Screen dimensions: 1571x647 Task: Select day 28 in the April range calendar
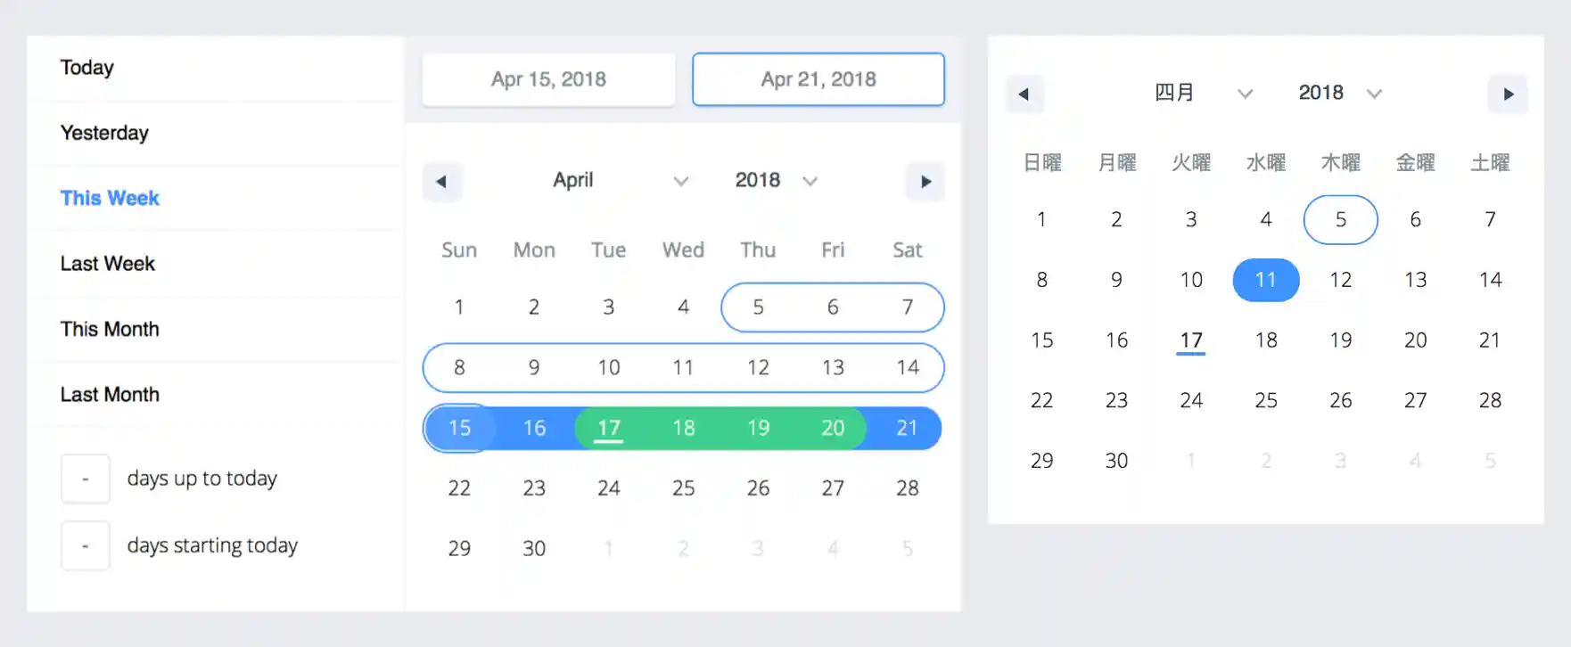coord(908,488)
